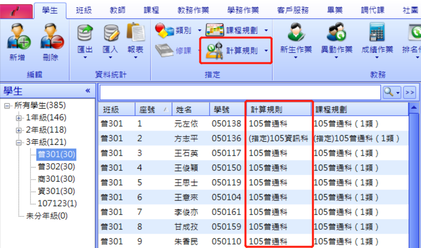This screenshot has width=421, height=248.
Task: Collapse the 3年級(121) tree node
Action: click(19, 142)
